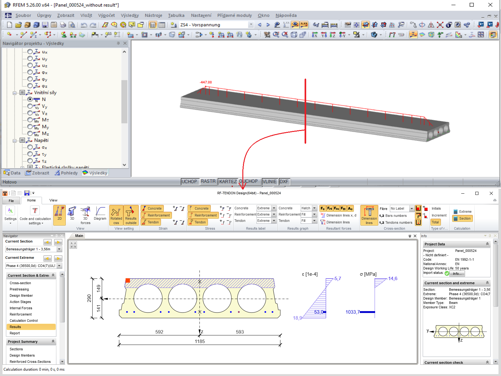
Task: Switch to the View ribbon tab
Action: [53, 200]
